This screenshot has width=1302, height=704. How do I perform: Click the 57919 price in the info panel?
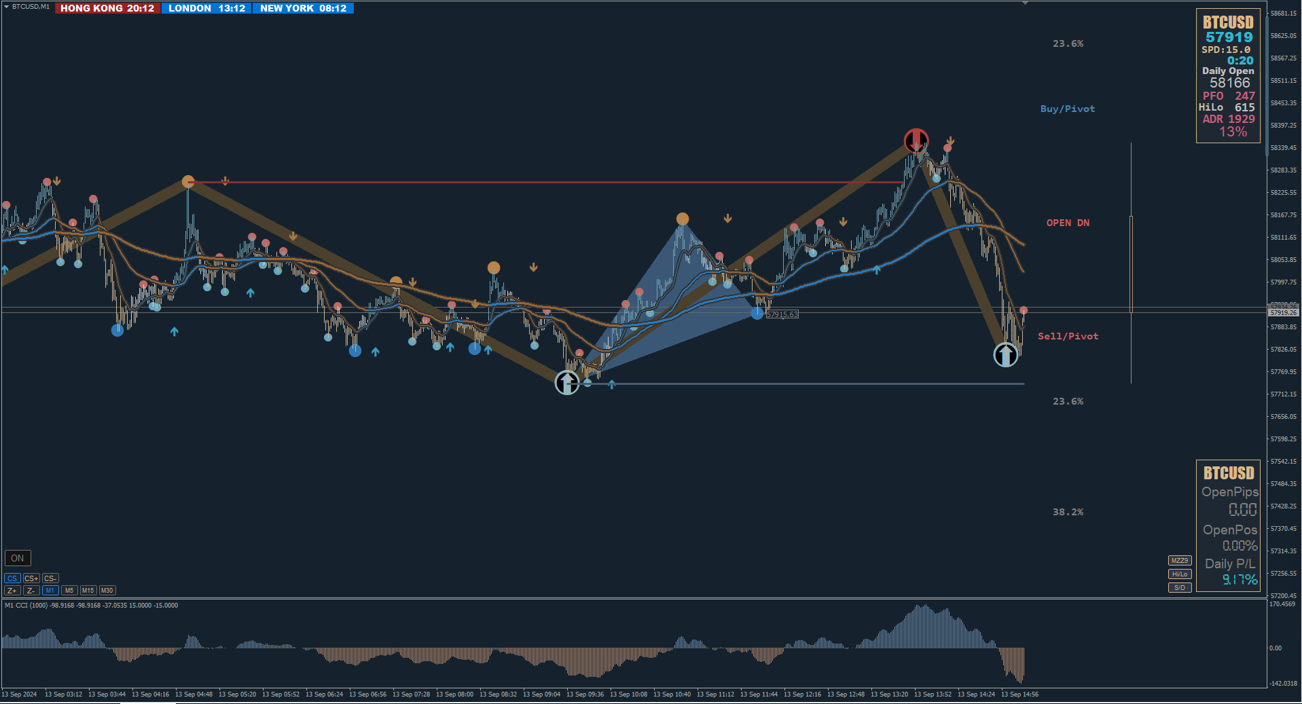coord(1229,37)
